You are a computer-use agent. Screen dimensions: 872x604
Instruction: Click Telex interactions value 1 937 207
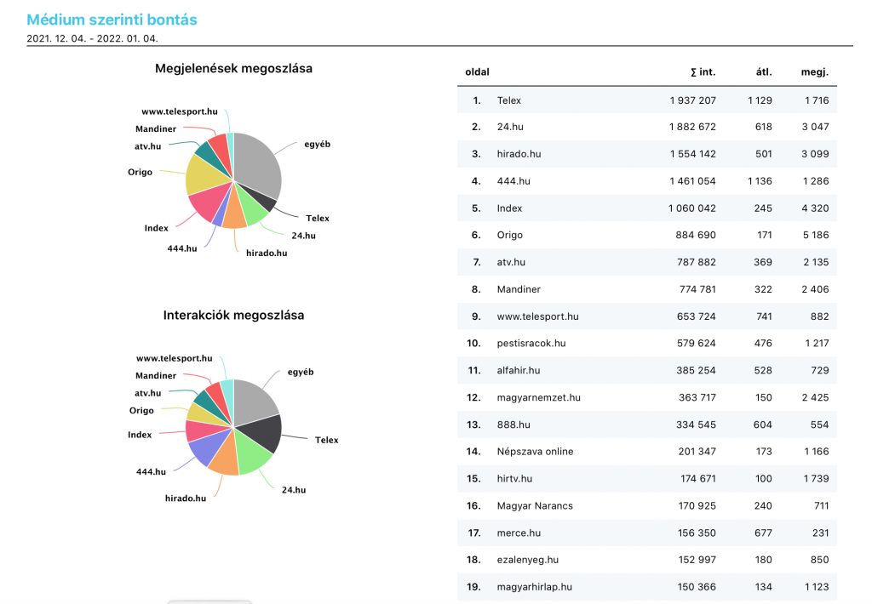[693, 100]
